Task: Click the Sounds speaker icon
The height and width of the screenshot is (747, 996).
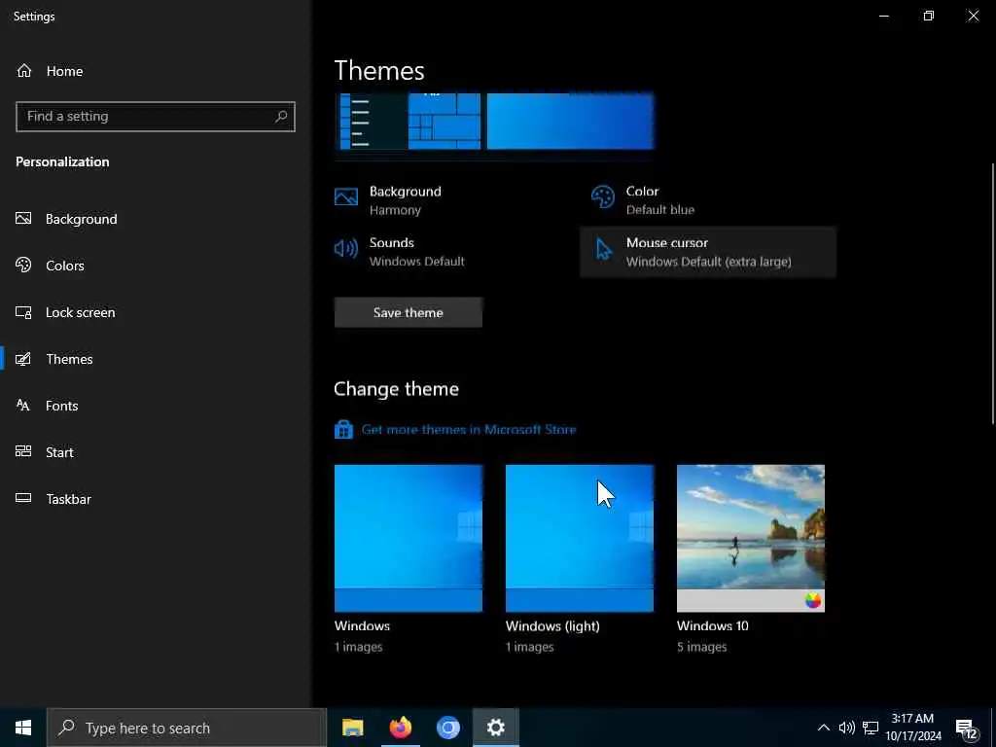Action: (x=346, y=248)
